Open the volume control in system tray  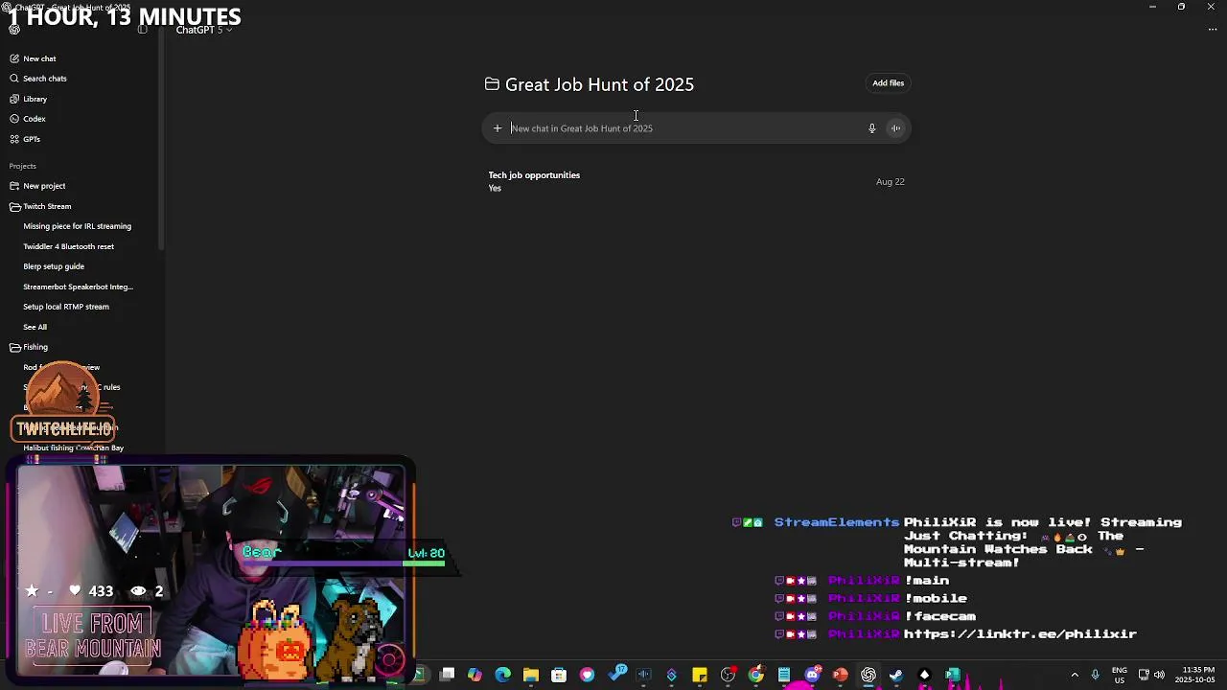1160,676
